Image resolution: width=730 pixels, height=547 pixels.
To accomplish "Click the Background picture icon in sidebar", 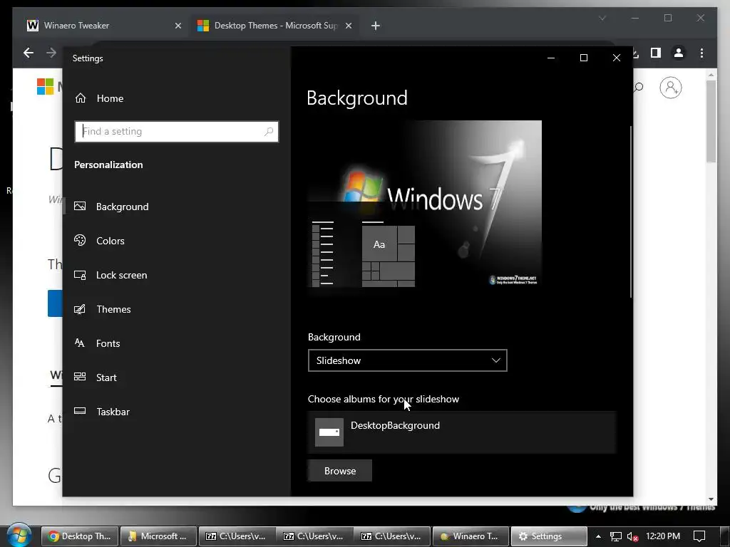I will click(x=80, y=206).
